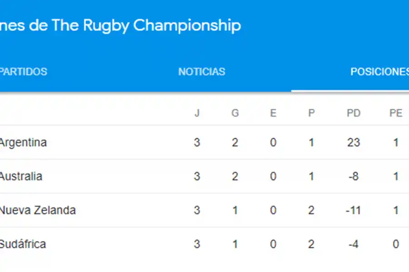Screen dimensions: 409x272
Task: Sort standings by the J column
Action: (x=197, y=113)
